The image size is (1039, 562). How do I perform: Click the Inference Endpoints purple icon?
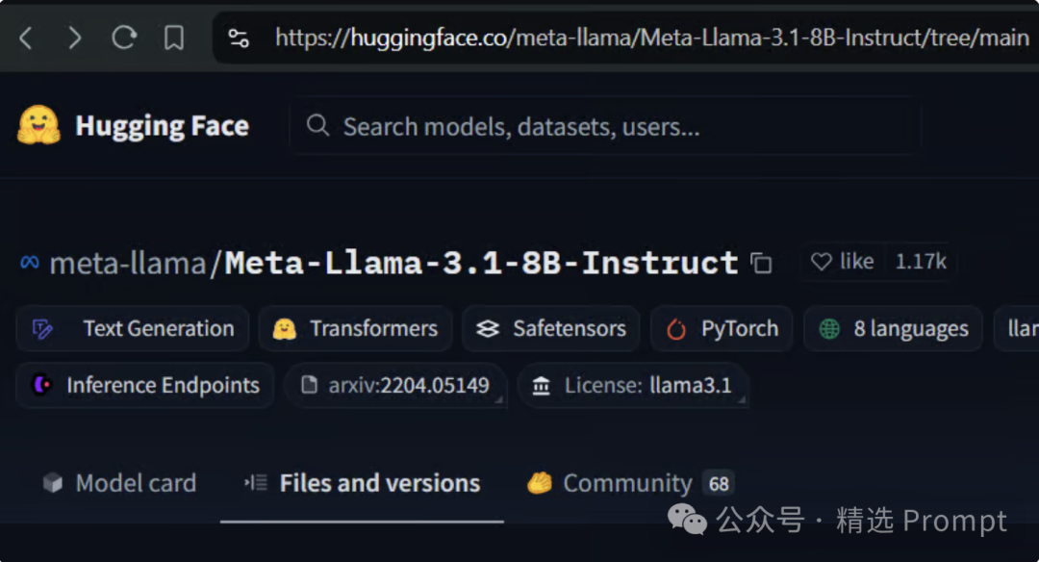click(x=42, y=384)
